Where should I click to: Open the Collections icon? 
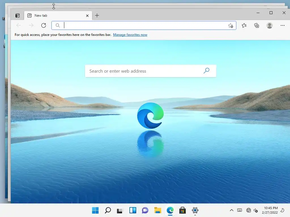coord(257,25)
